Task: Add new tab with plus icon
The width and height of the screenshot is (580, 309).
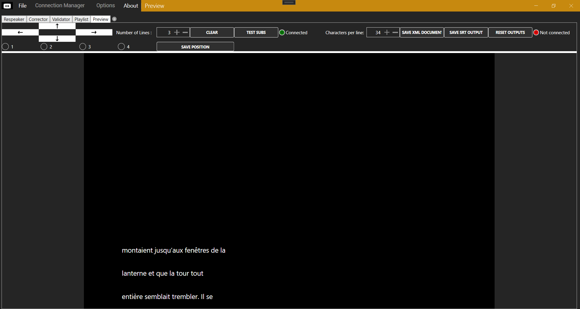Action: (x=114, y=19)
